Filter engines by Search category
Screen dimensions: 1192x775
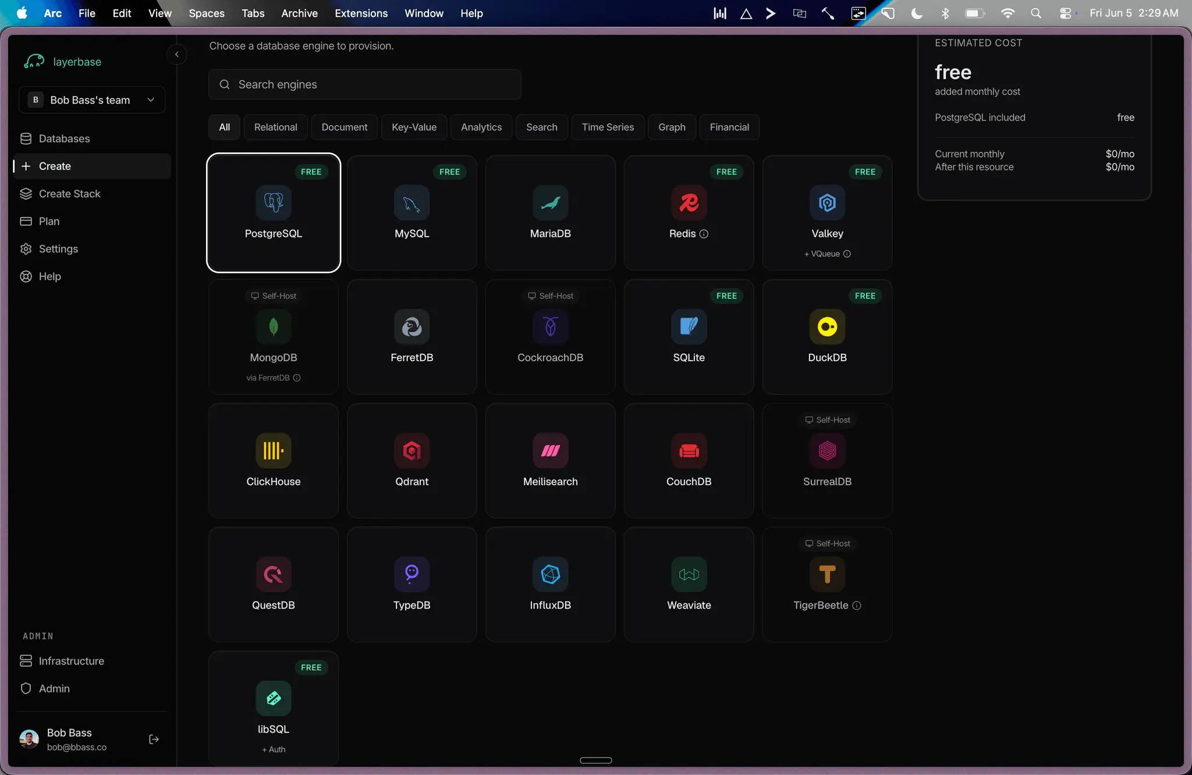pos(542,127)
